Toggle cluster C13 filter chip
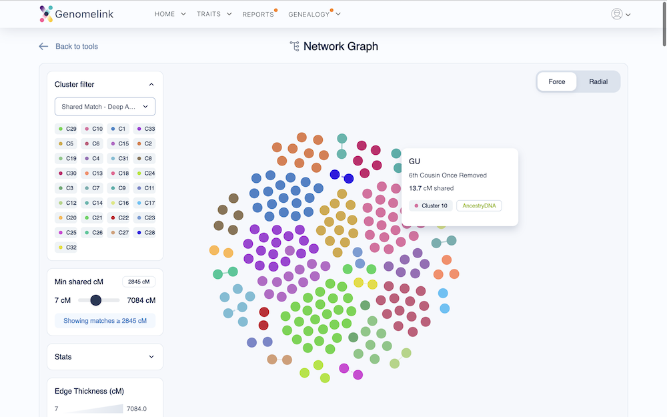This screenshot has width=667, height=417. 92,173
